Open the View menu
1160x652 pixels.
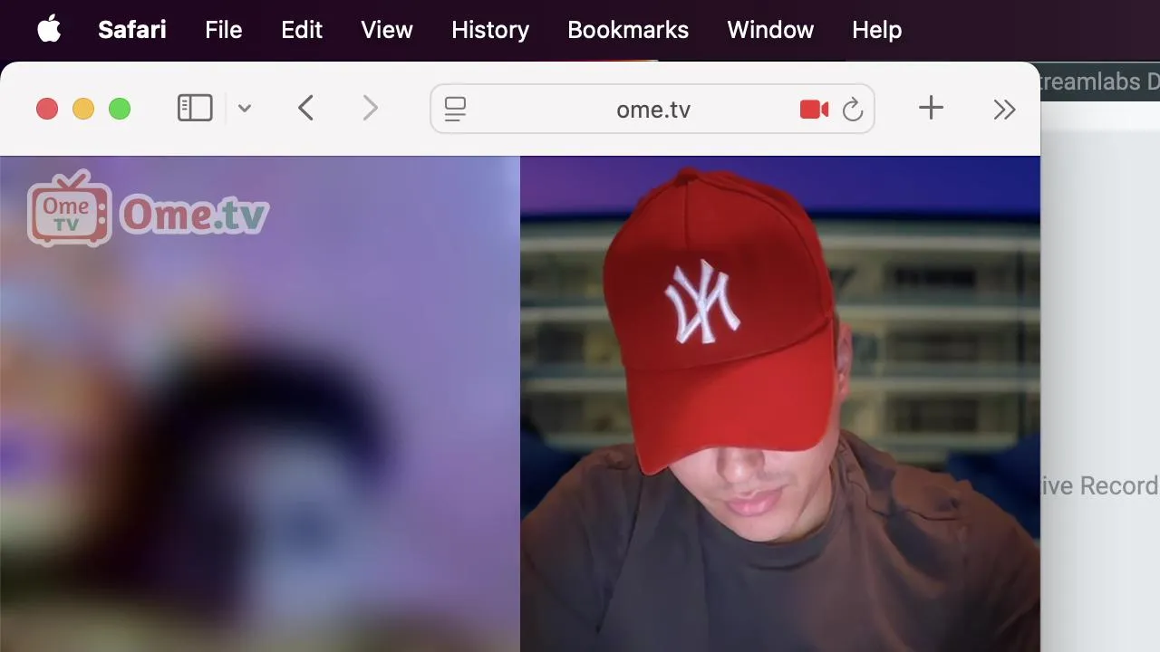(387, 30)
